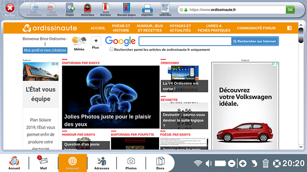Open the COMMUNAUTÉ FORUM menu
Screen dimensions: 307x172
[x=256, y=28]
